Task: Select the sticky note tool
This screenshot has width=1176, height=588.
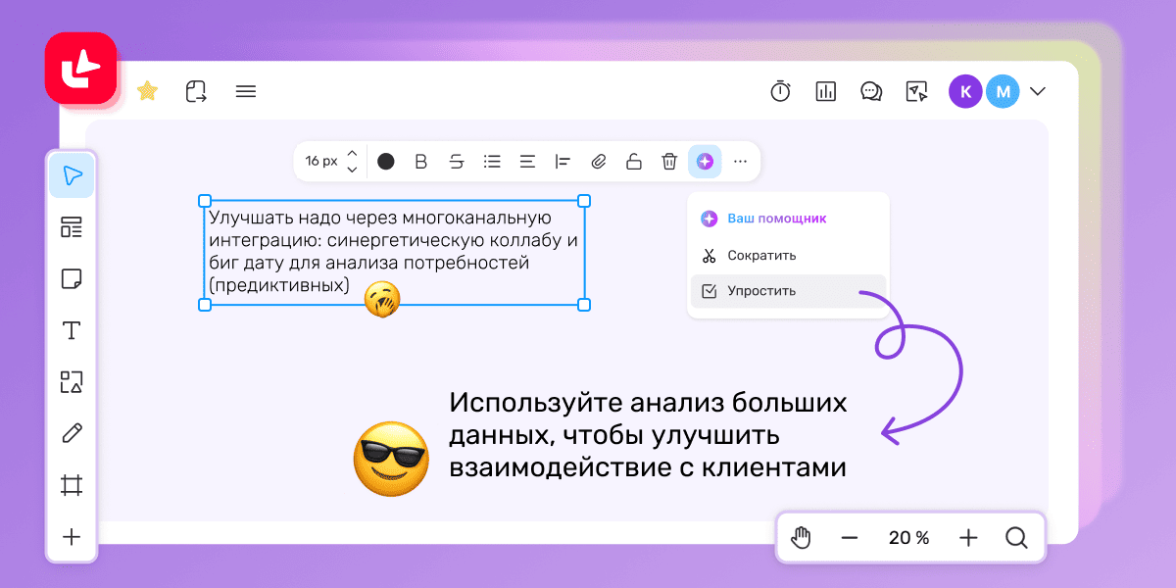Action: (72, 279)
